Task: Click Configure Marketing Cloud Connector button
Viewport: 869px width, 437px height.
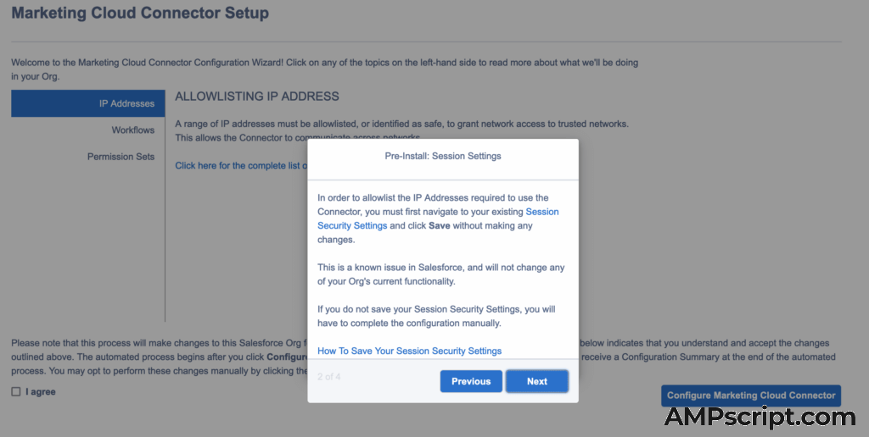Action: 751,396
